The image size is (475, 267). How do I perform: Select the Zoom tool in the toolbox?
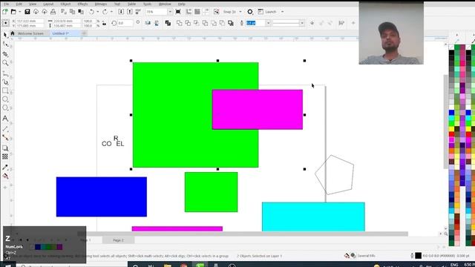click(5, 63)
